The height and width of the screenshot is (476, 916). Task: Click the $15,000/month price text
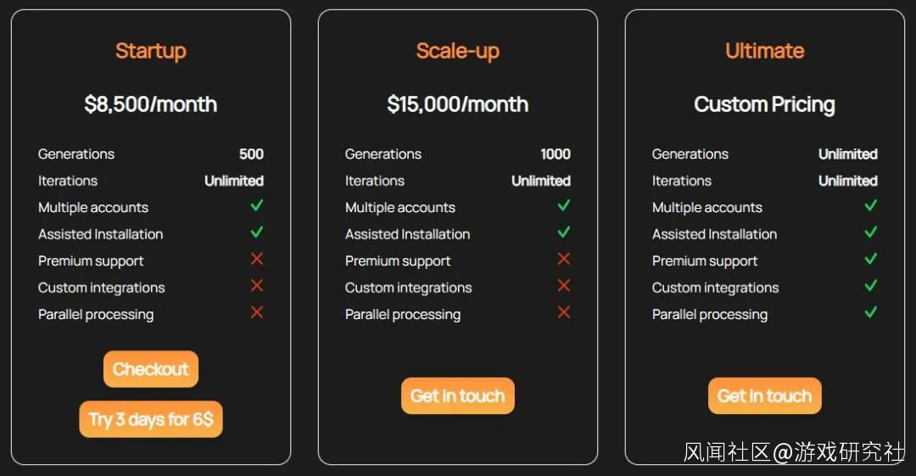click(x=458, y=104)
